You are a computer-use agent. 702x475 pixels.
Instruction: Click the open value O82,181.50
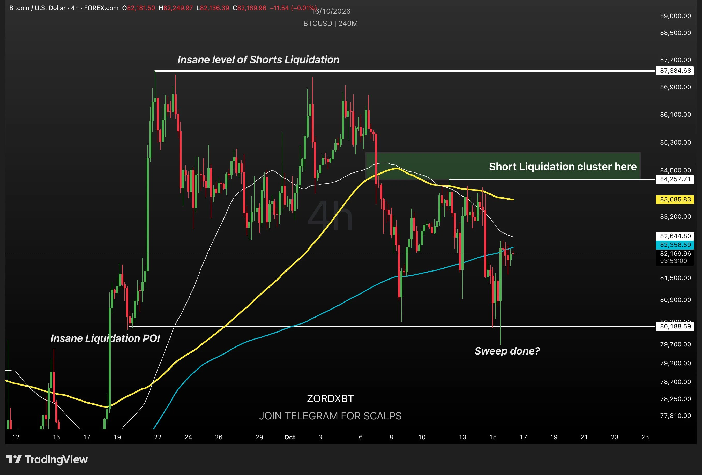click(x=139, y=8)
